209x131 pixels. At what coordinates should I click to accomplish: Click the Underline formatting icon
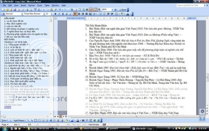[x=63, y=14]
